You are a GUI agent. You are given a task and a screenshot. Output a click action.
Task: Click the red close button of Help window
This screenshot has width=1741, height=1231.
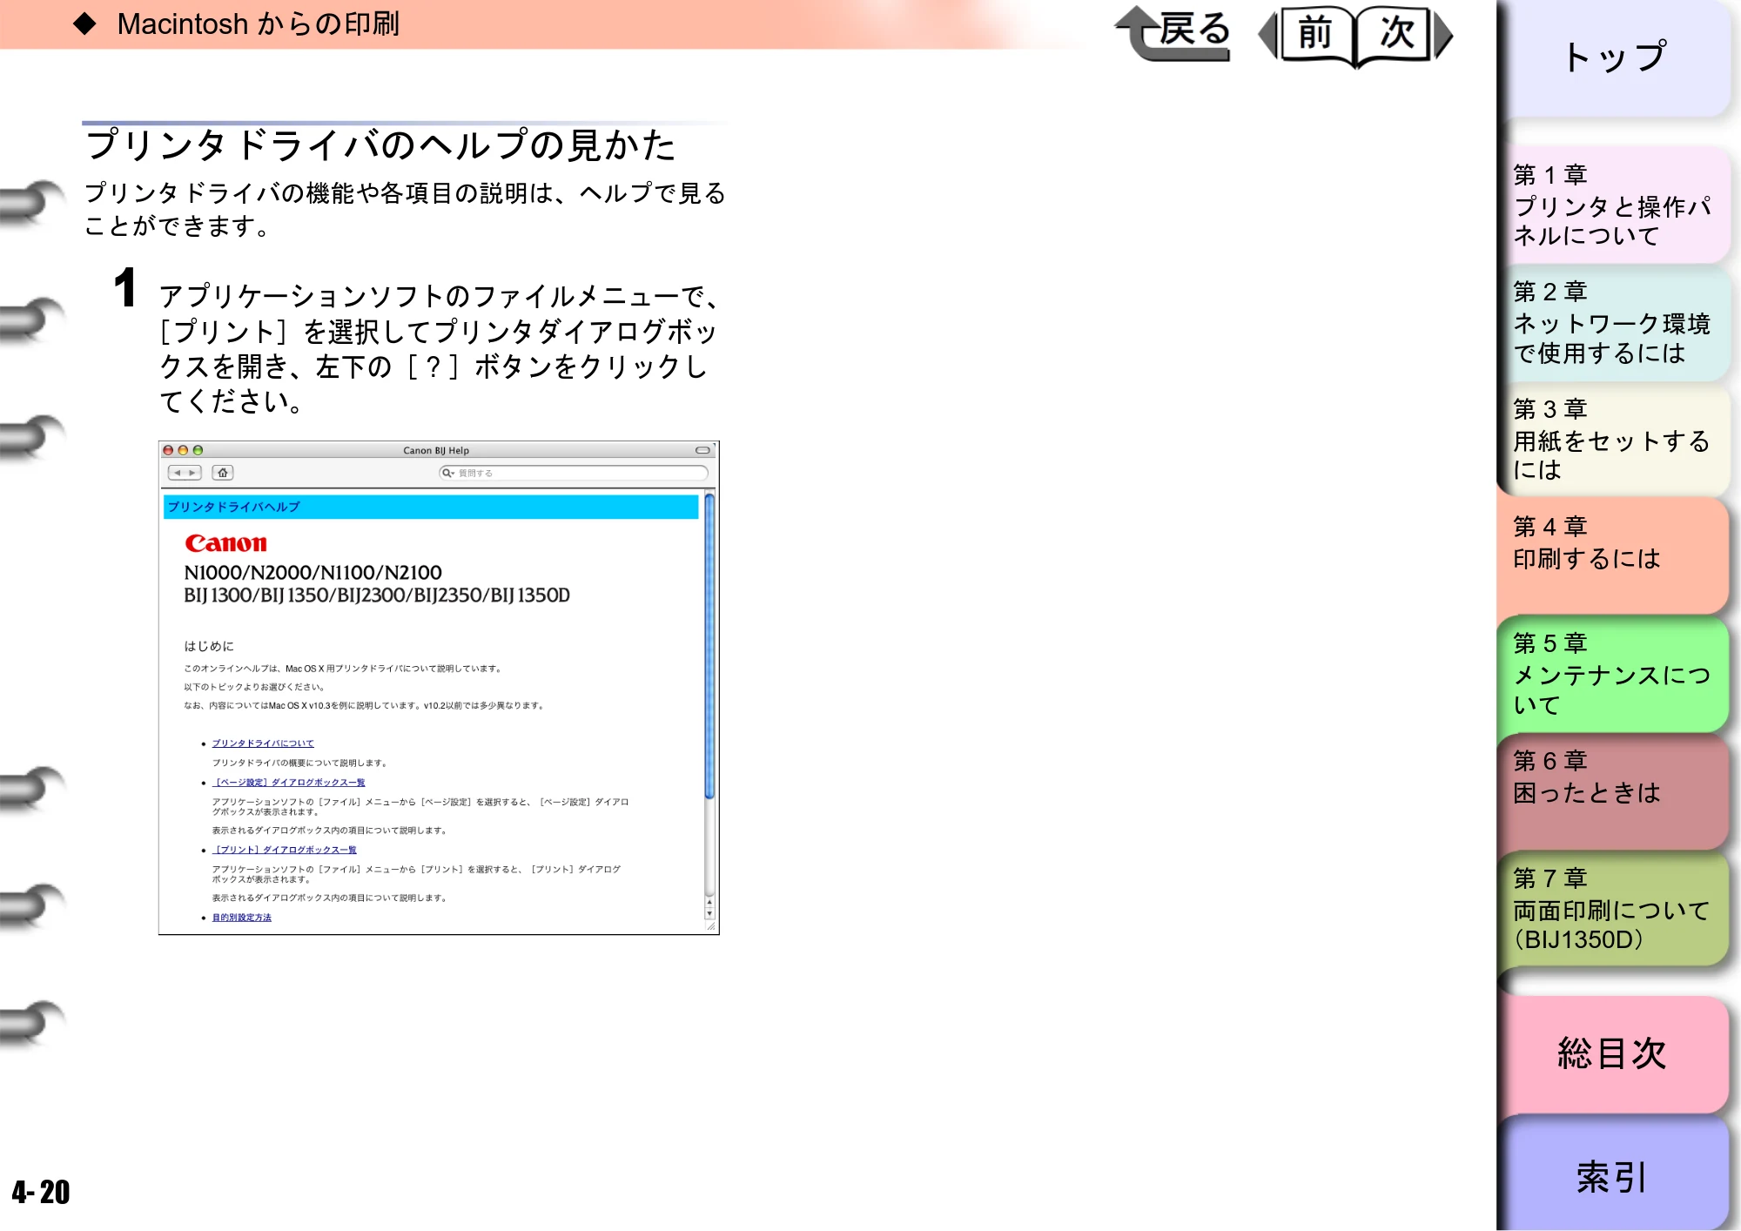[168, 450]
